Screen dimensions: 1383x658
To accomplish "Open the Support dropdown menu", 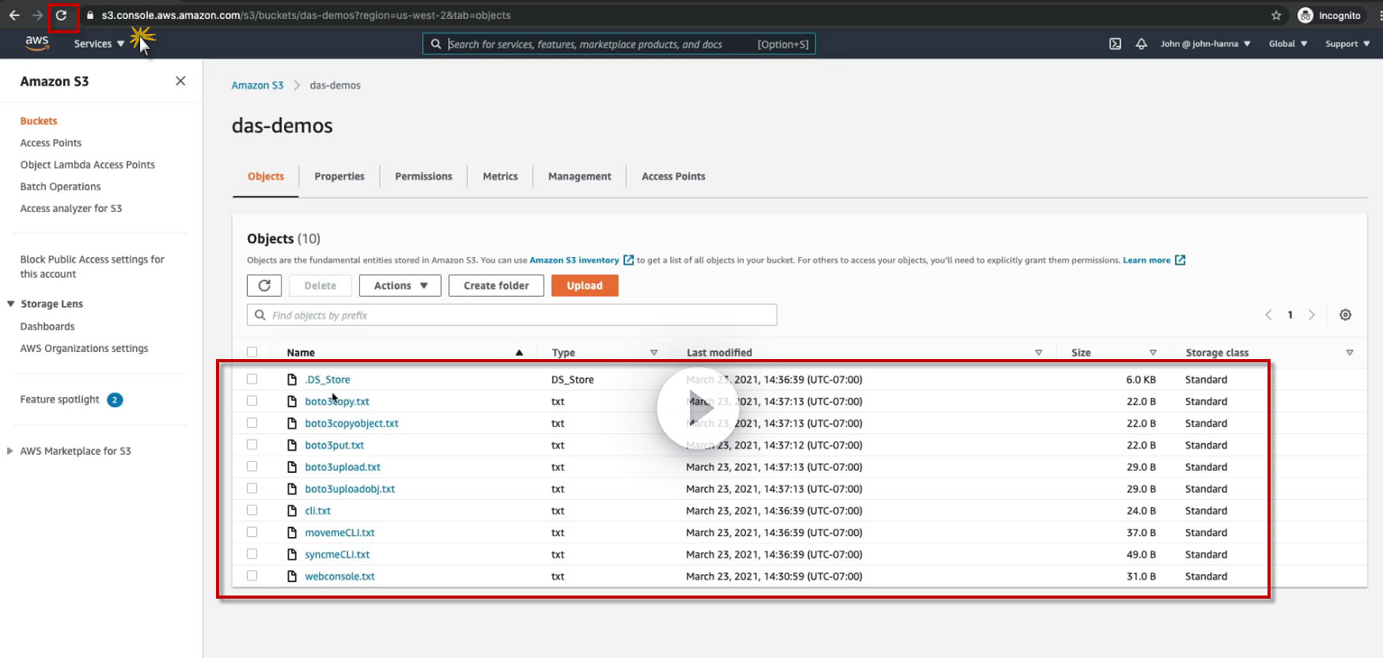I will tap(1347, 44).
